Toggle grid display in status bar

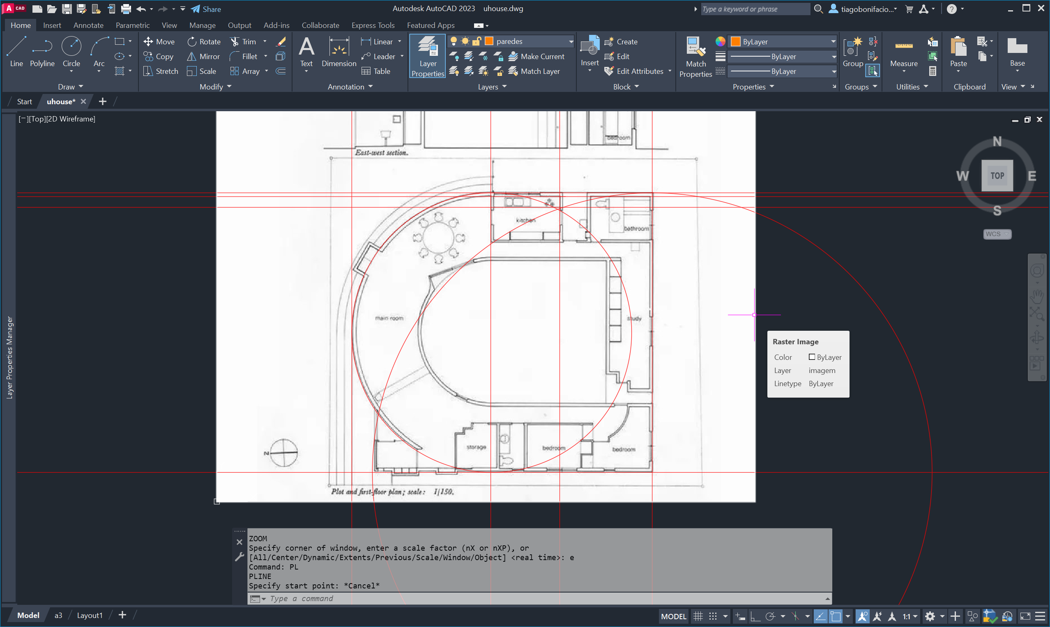[x=698, y=616]
